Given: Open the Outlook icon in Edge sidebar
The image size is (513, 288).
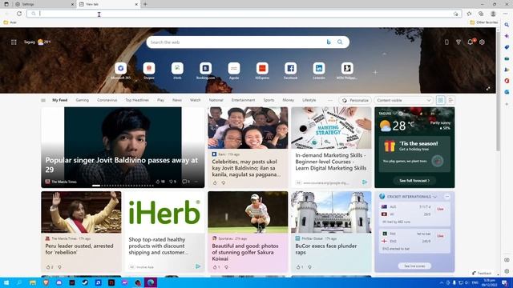Looking at the screenshot, I should tap(507, 92).
